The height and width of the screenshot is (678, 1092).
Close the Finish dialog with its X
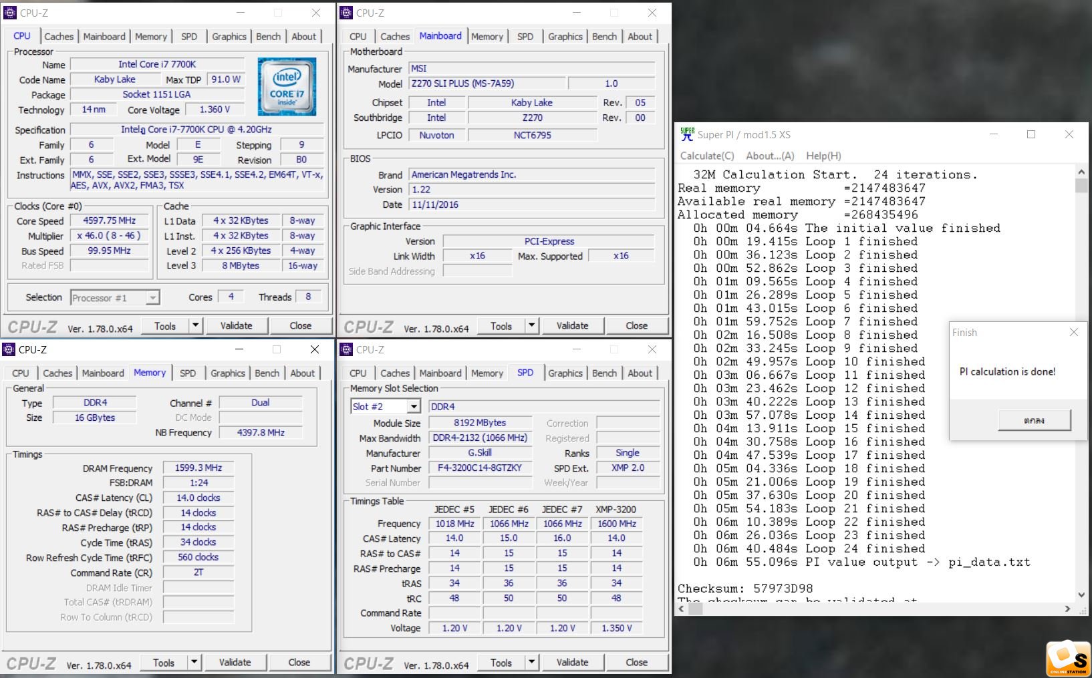pos(1073,332)
